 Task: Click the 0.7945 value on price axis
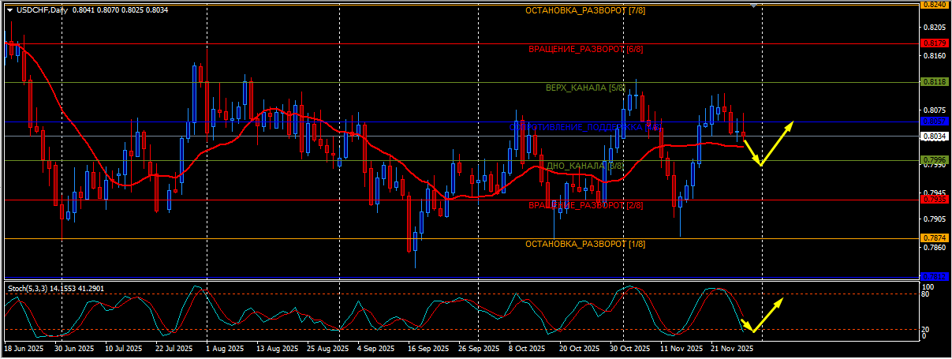[935, 193]
